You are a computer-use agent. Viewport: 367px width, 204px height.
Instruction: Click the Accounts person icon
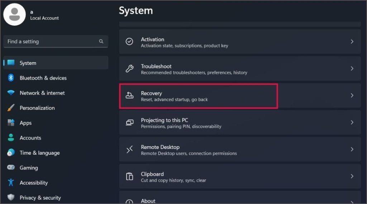tap(11, 138)
